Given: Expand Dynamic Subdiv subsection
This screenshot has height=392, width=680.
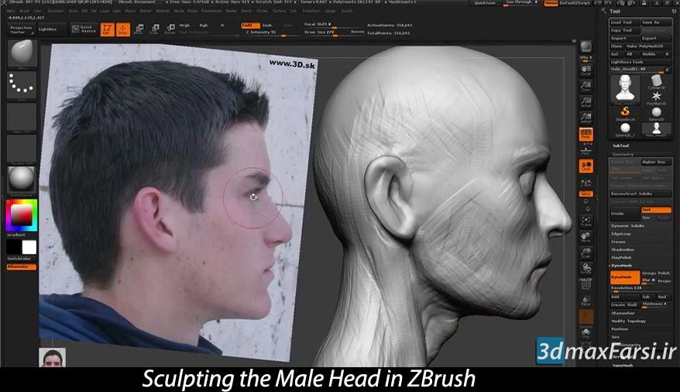Looking at the screenshot, I should [x=627, y=226].
